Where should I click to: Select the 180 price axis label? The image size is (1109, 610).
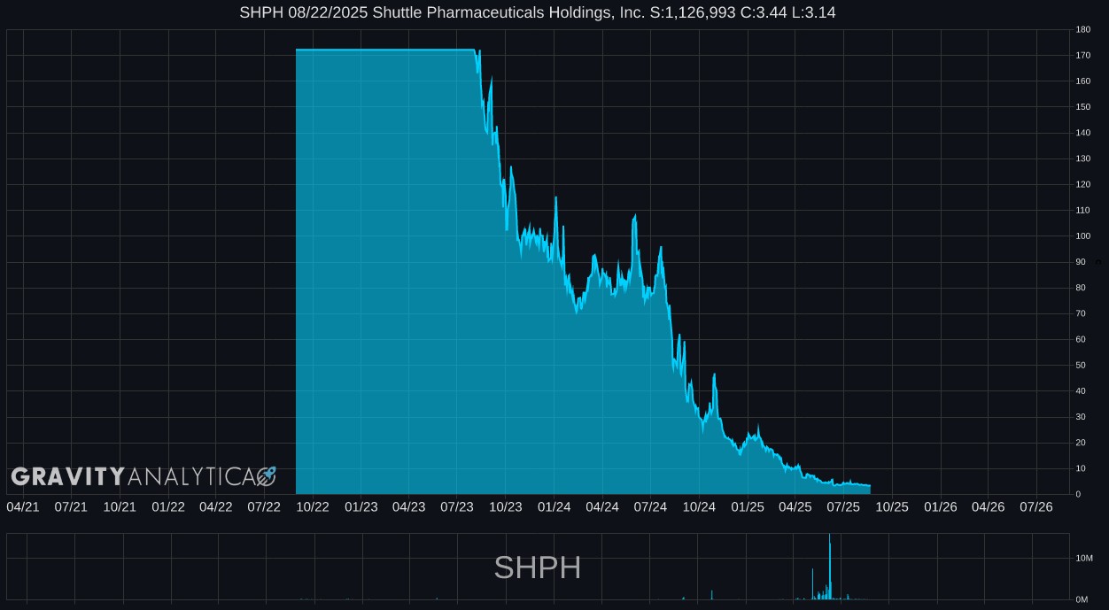pyautogui.click(x=1082, y=30)
